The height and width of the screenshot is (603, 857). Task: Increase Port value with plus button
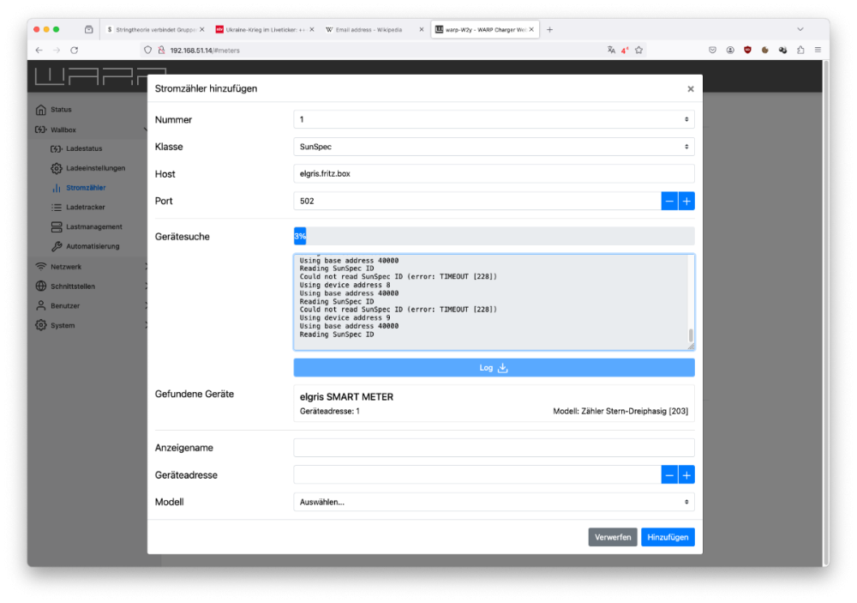point(686,202)
